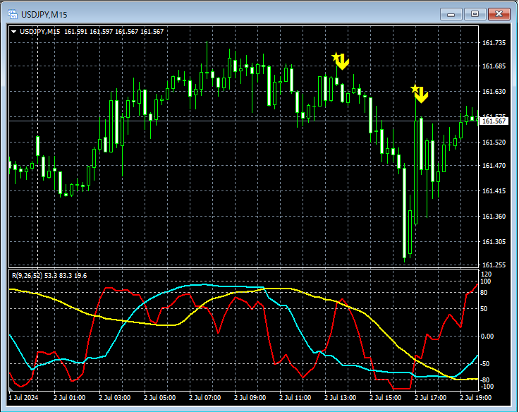The image size is (519, 412).
Task: Click time axis label 1 Jul 2024
Action: (x=23, y=397)
